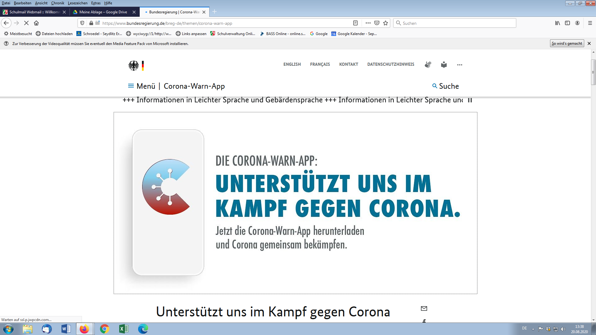Open the Lesezeichen menu
Viewport: 596px width, 335px height.
pos(78,3)
